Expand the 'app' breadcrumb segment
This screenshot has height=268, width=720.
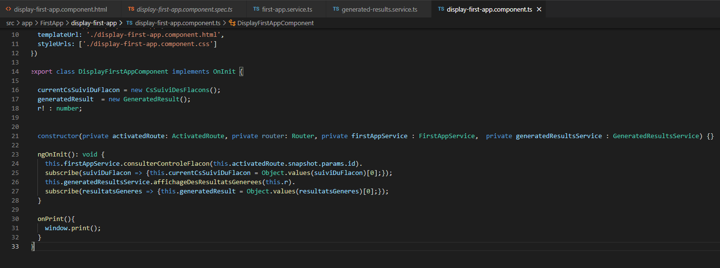27,23
